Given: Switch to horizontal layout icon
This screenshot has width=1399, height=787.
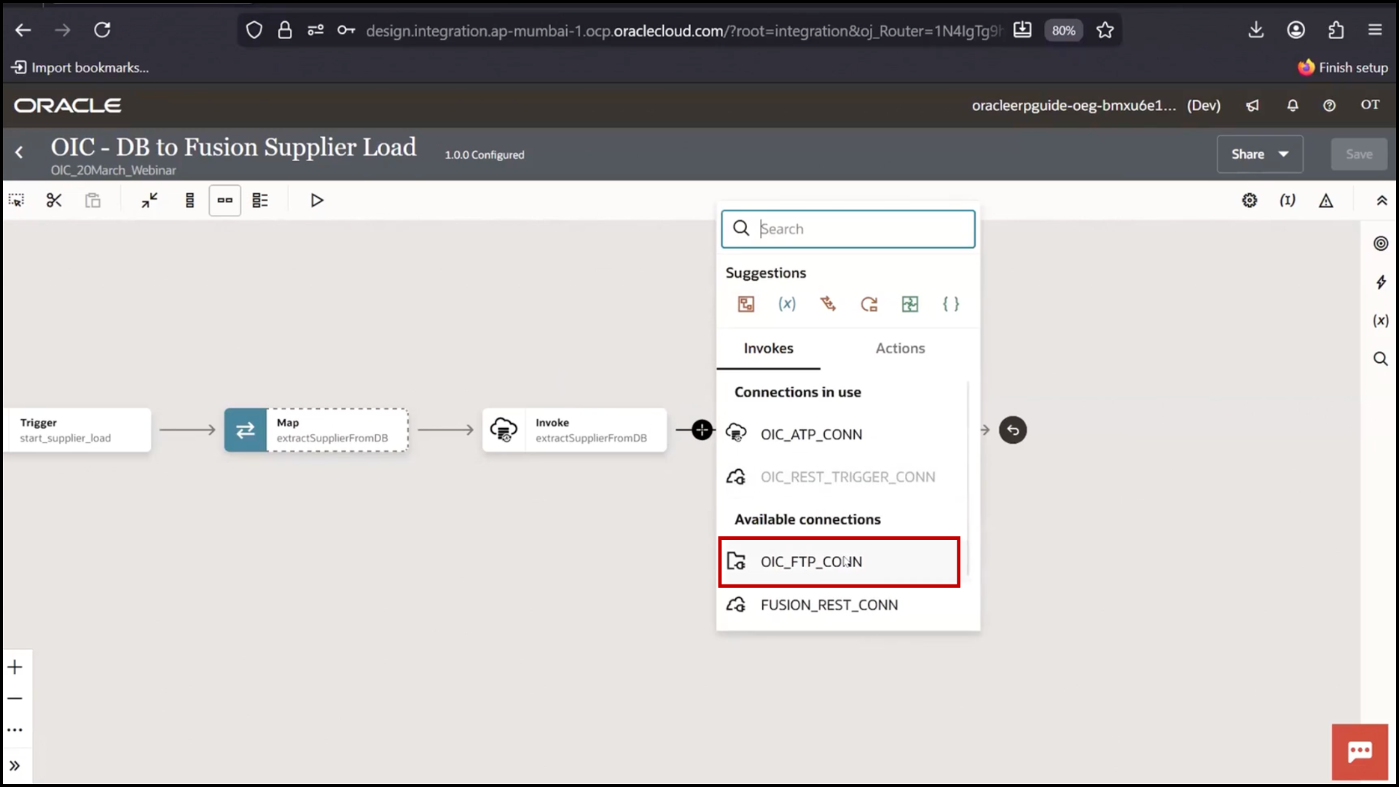Looking at the screenshot, I should 224,200.
